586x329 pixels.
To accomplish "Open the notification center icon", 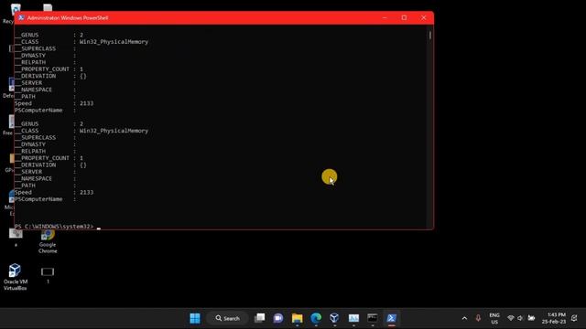I will (x=574, y=318).
